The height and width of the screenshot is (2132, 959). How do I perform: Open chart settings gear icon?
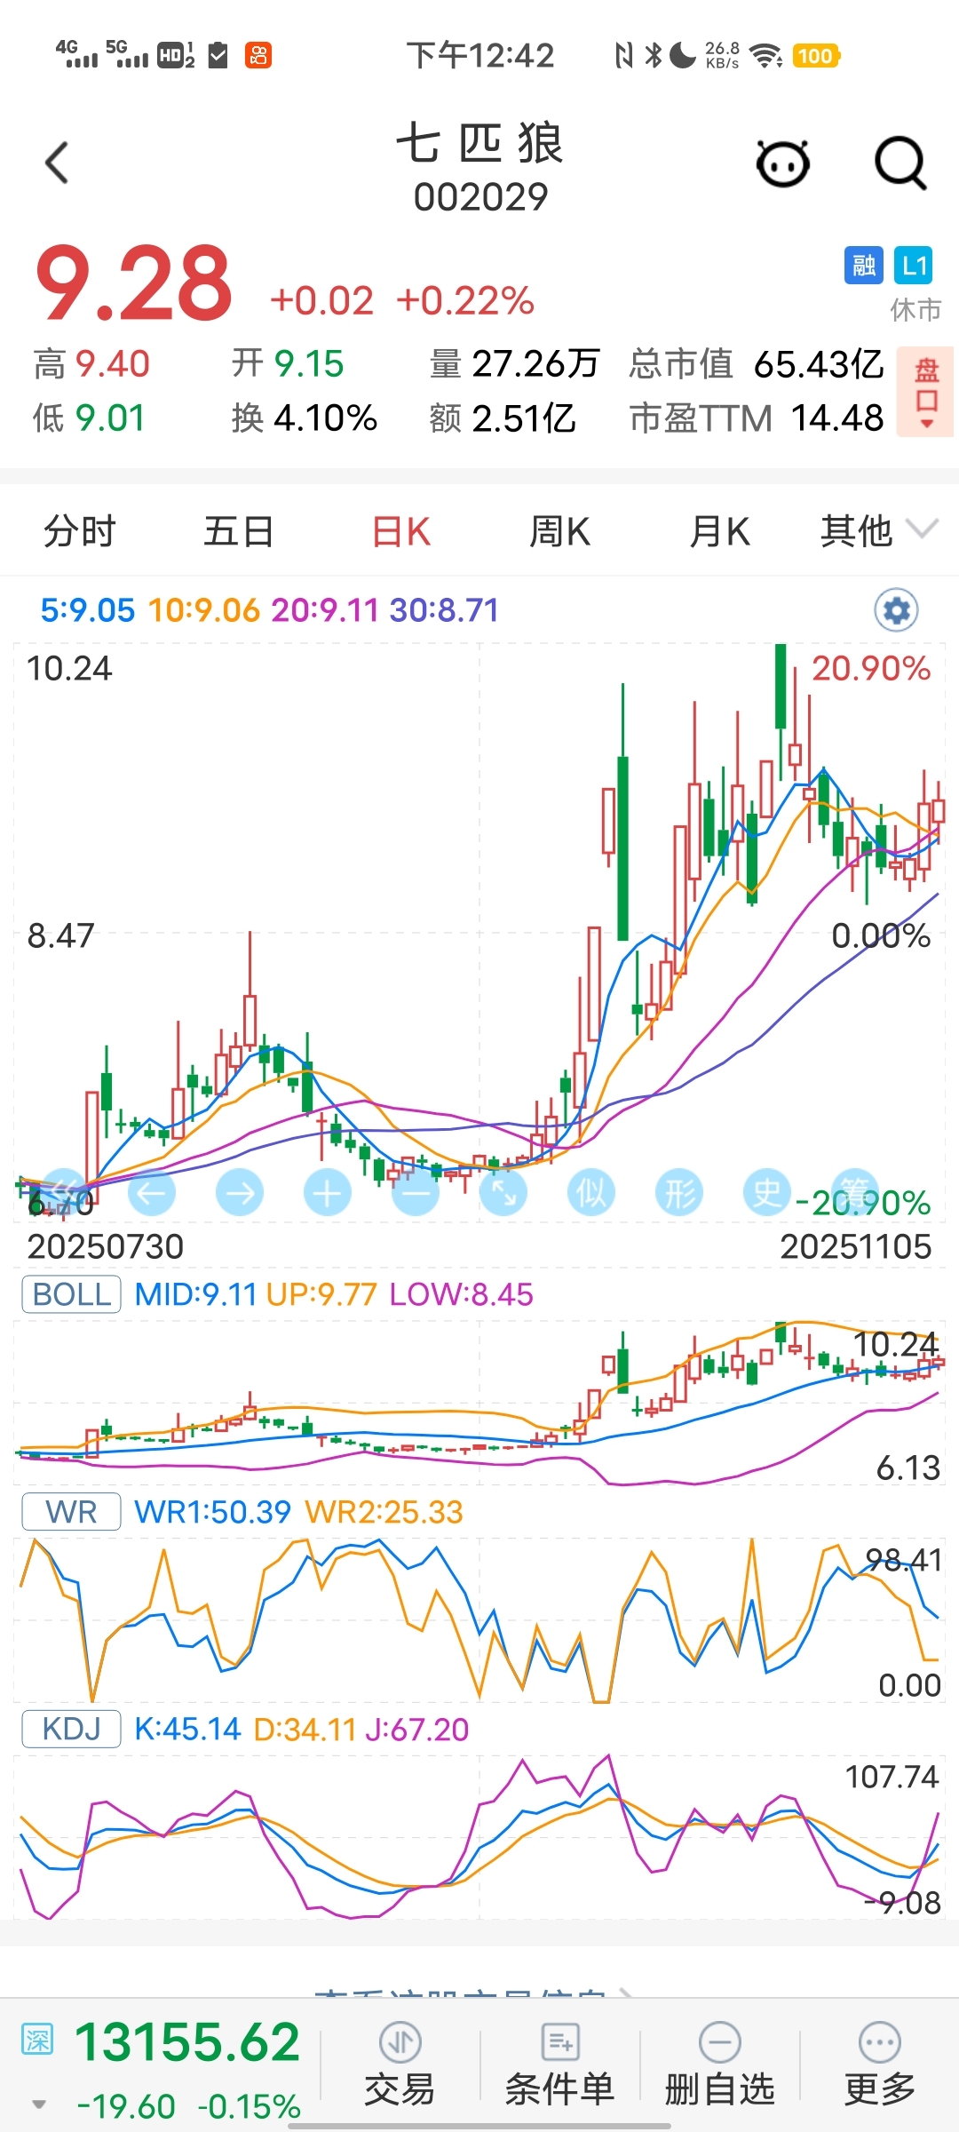pyautogui.click(x=897, y=610)
